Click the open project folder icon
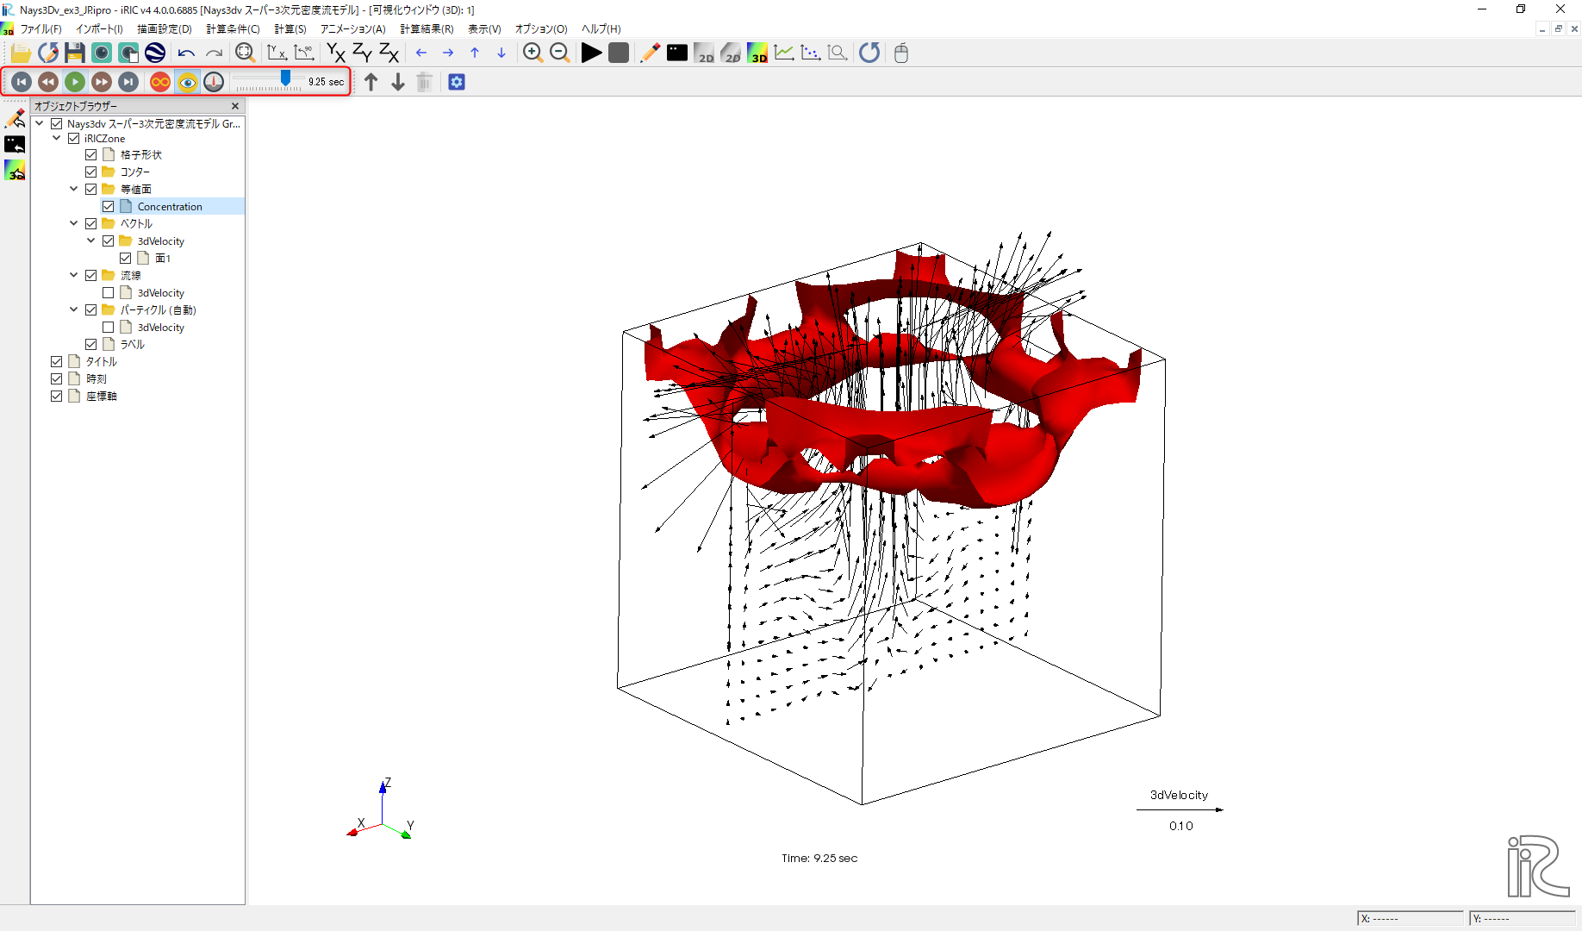This screenshot has height=931, width=1582. click(21, 53)
